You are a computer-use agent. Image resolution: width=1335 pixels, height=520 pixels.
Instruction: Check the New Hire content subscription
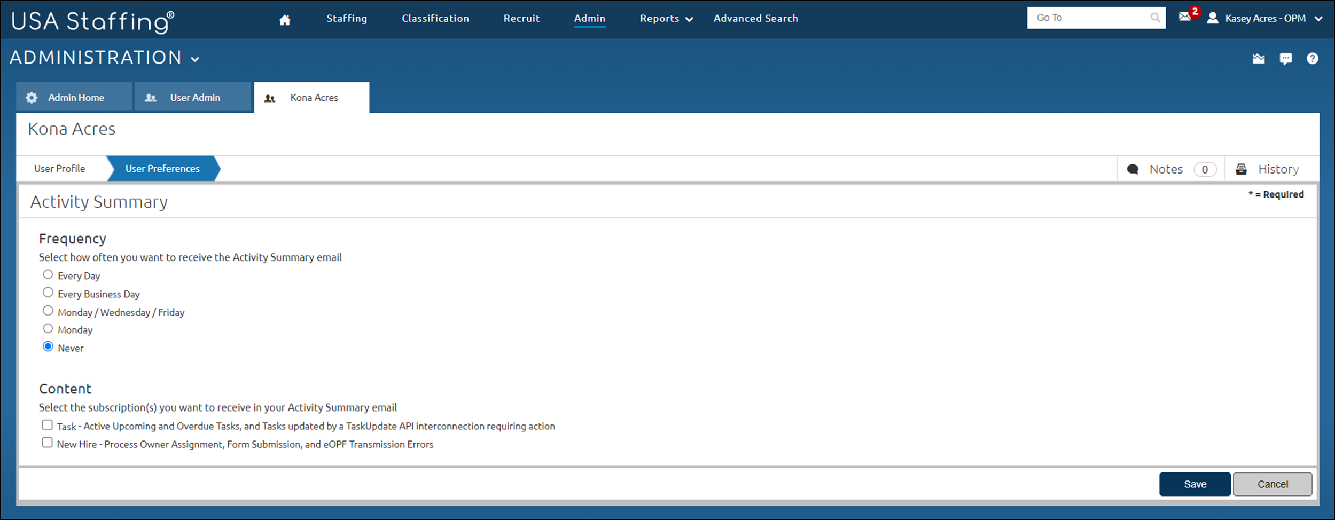click(x=47, y=442)
